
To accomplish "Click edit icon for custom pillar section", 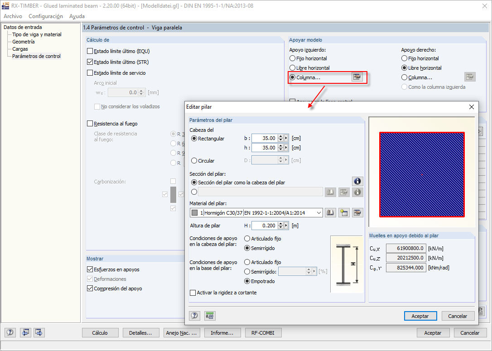I will point(344,192).
